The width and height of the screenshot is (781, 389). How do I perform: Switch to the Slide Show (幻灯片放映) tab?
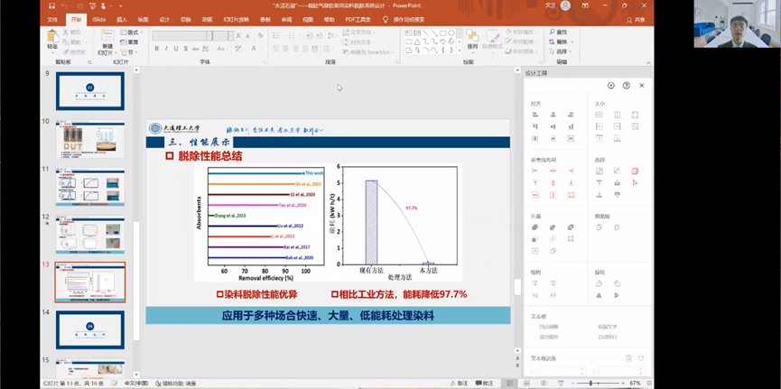tap(236, 20)
